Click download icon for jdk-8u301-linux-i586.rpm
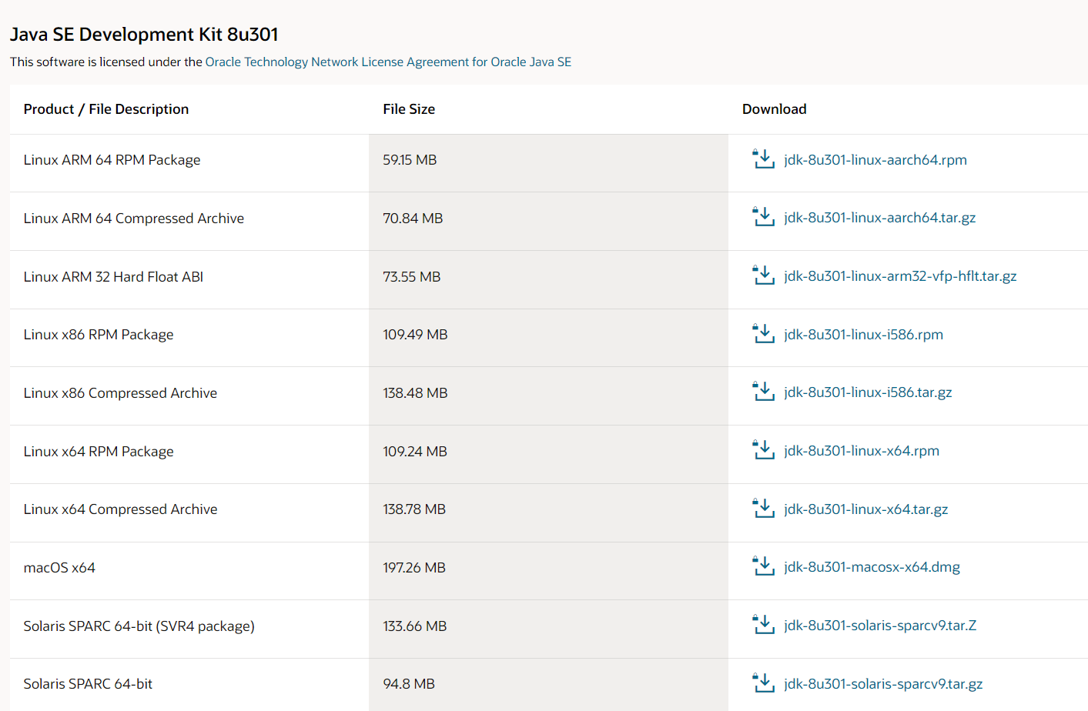The width and height of the screenshot is (1088, 711). coord(763,334)
